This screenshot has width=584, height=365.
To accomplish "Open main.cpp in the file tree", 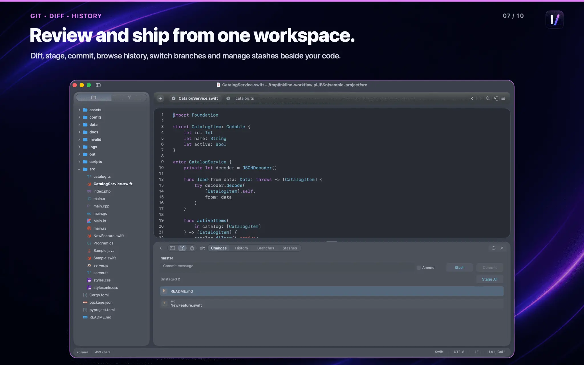I will (x=101, y=206).
